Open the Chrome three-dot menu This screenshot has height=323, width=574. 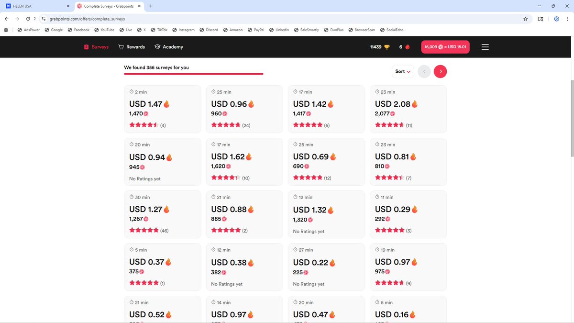pos(567,19)
